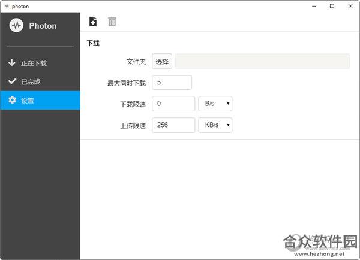Click the photon window title bar icon
This screenshot has width=360, height=260.
point(7,6)
